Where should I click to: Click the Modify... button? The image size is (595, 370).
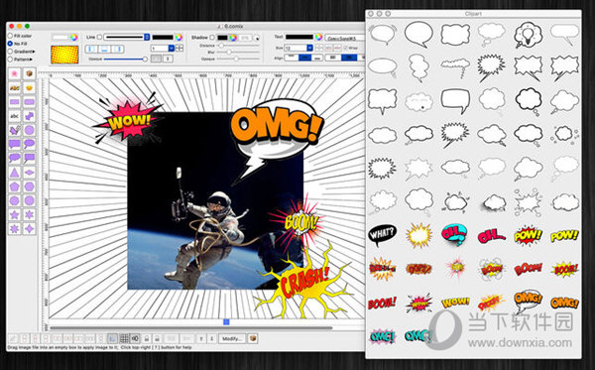pyautogui.click(x=232, y=338)
